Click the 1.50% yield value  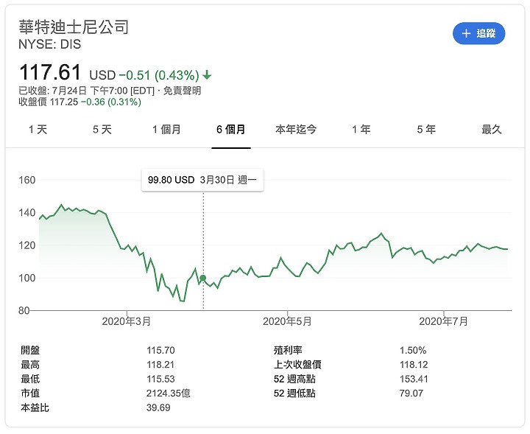(x=413, y=350)
